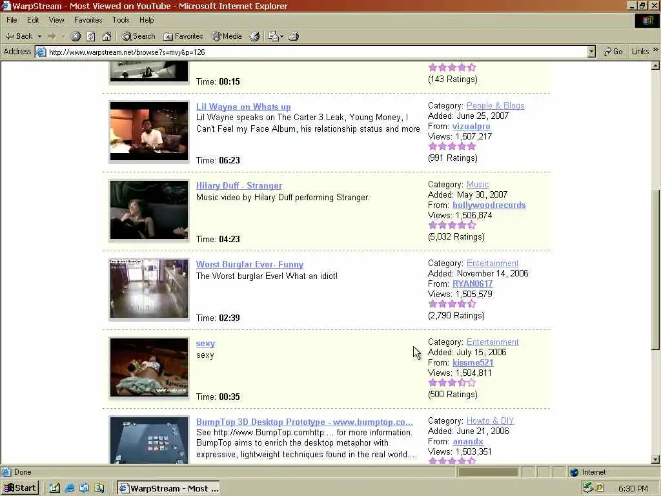Open the Favorites menu
The image size is (661, 496).
coord(88,20)
